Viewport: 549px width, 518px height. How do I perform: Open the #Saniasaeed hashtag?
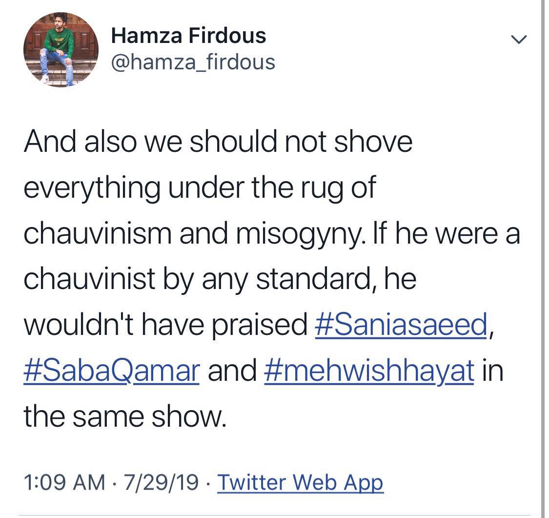pyautogui.click(x=401, y=325)
